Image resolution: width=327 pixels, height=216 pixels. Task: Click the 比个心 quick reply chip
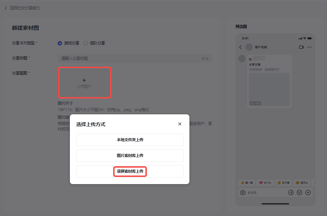(x=265, y=183)
